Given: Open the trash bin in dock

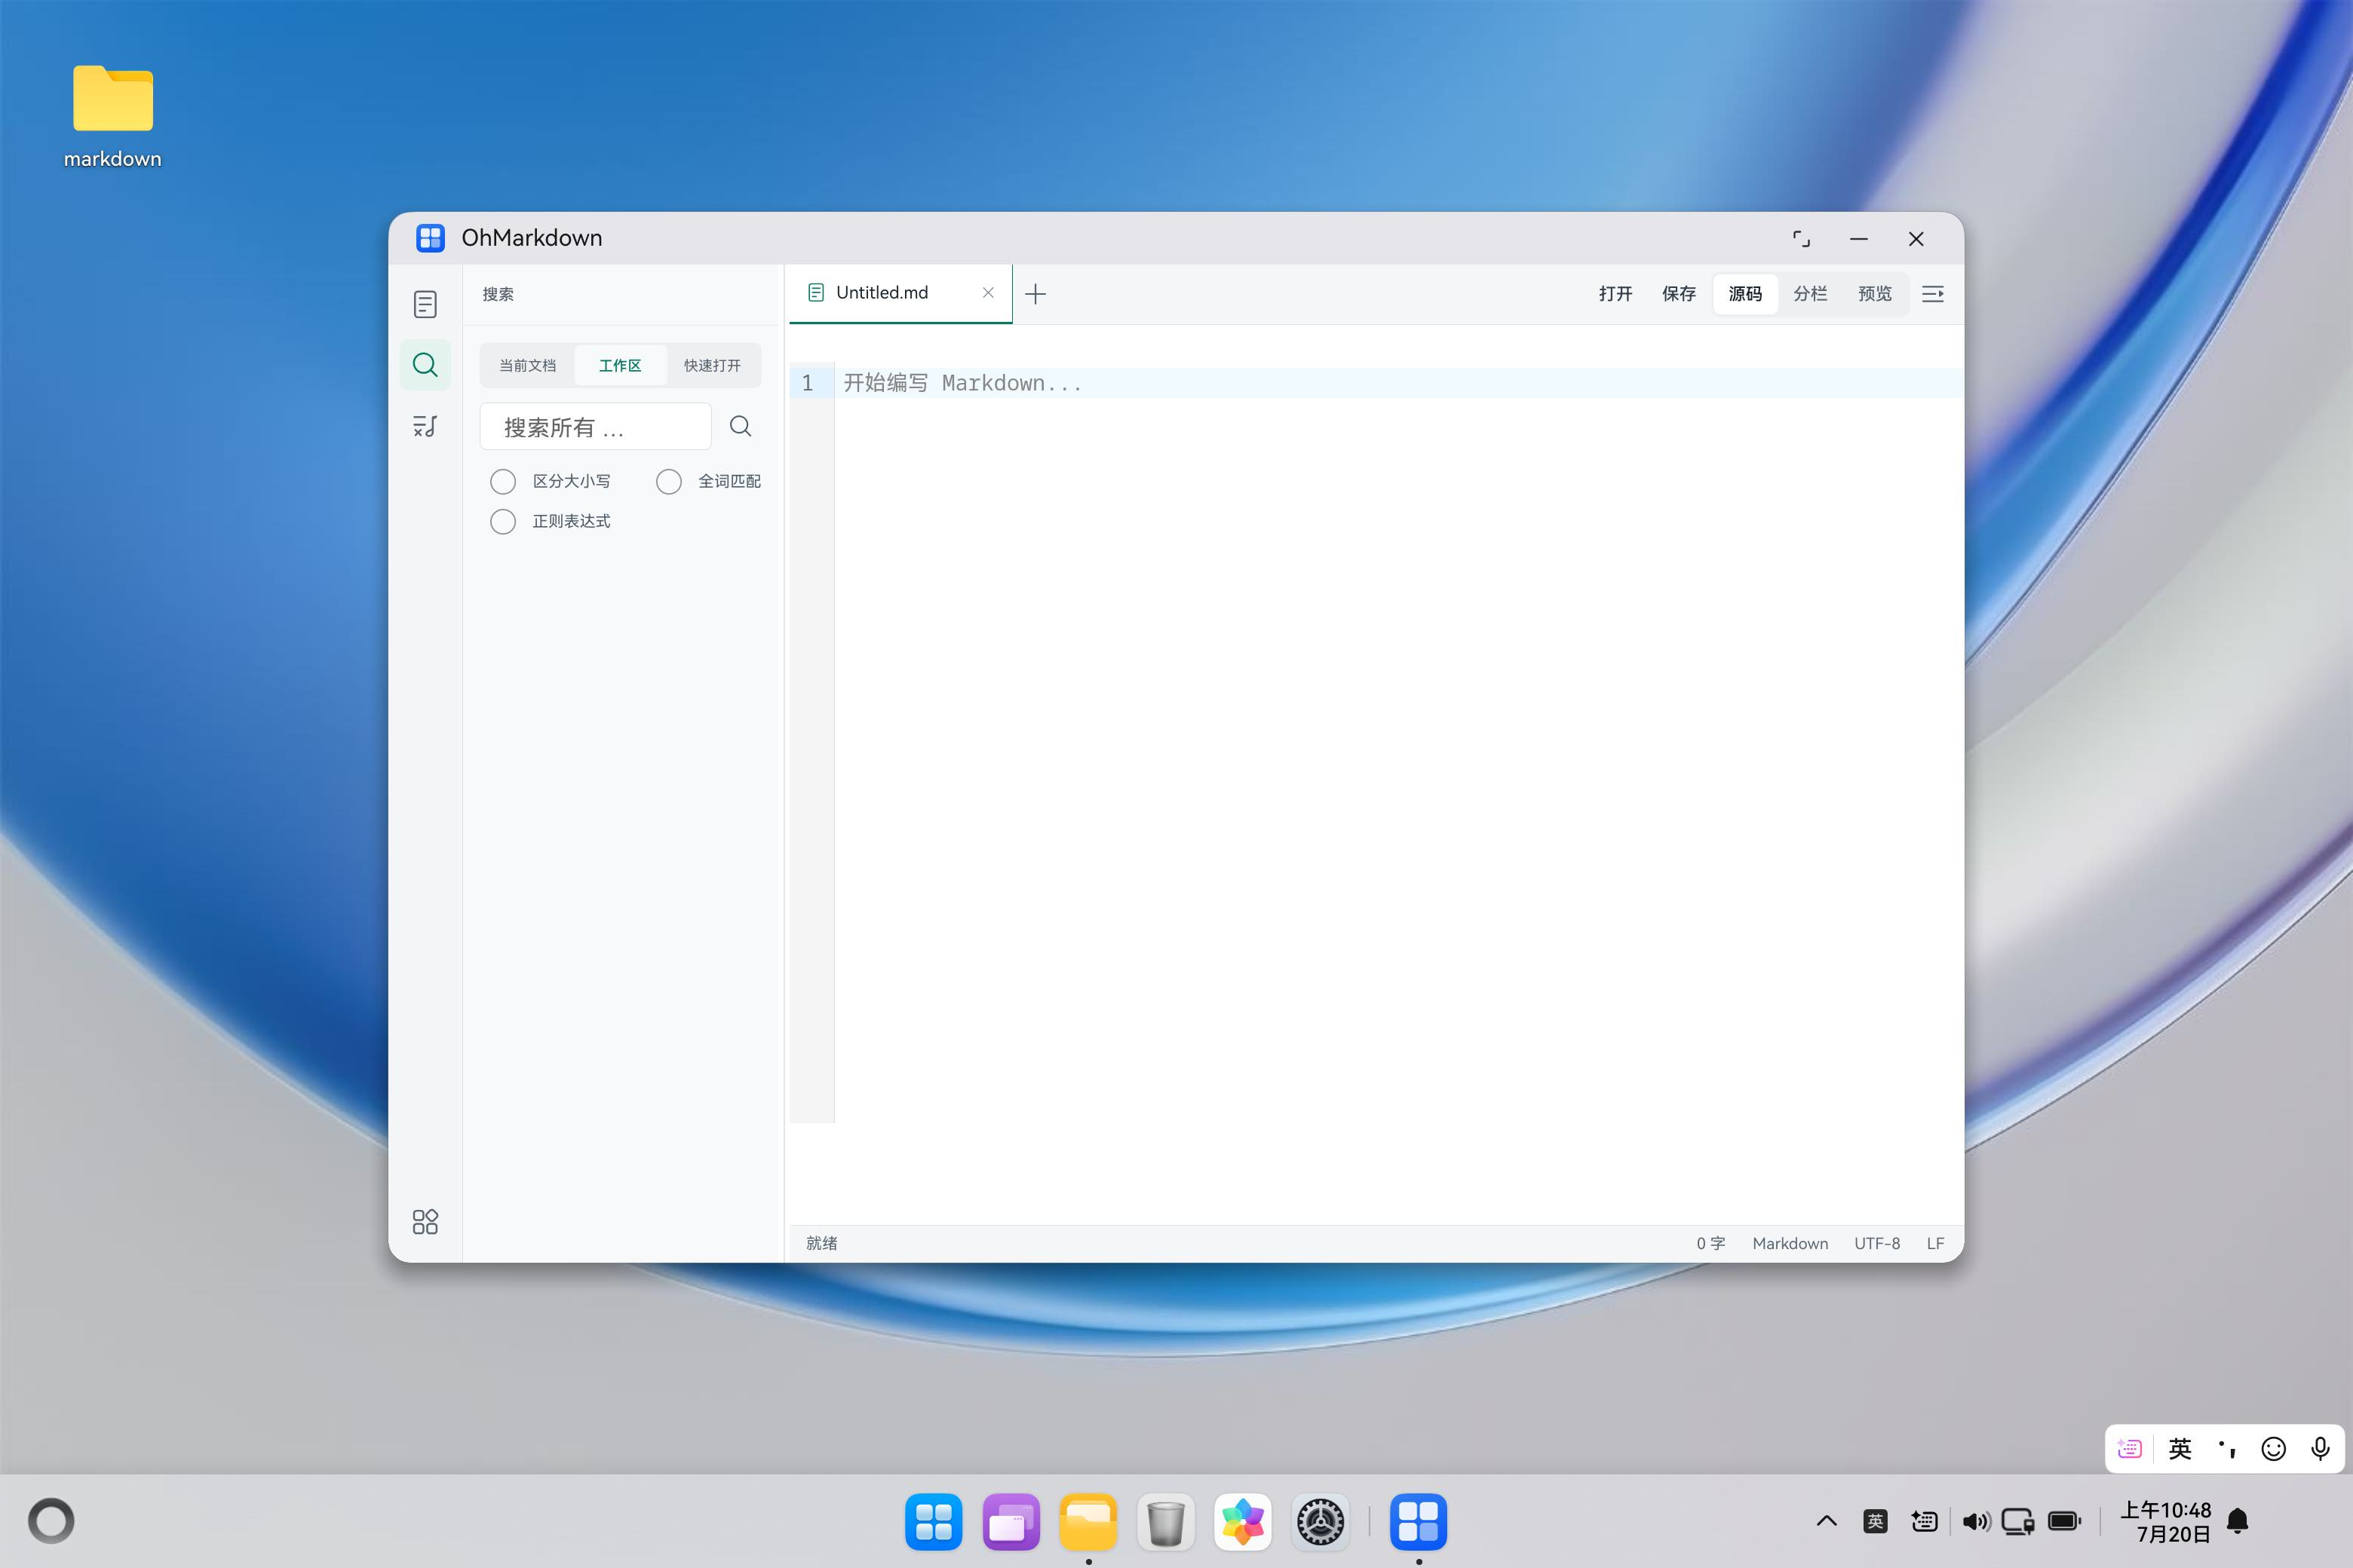Looking at the screenshot, I should [1165, 1521].
